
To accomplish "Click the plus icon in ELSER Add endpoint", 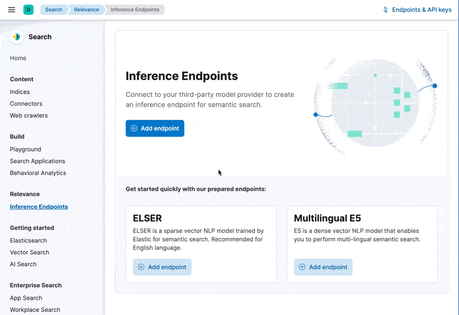I will [x=141, y=267].
